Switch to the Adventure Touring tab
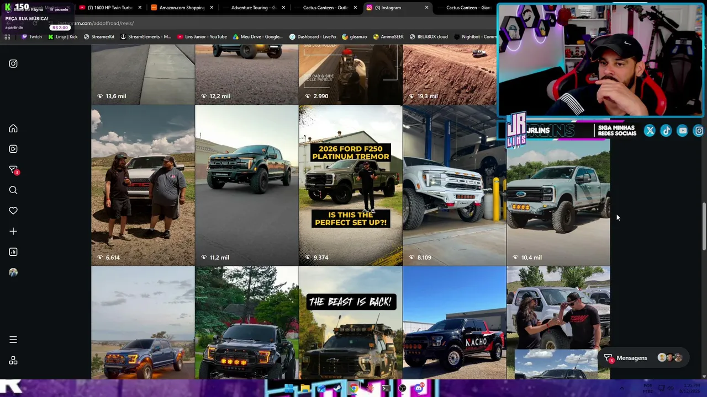This screenshot has width=707, height=397. [x=254, y=8]
